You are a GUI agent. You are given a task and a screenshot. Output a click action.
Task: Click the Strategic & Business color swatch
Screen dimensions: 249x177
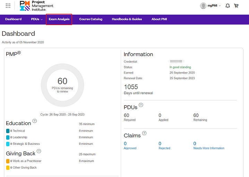pyautogui.click(x=8, y=144)
